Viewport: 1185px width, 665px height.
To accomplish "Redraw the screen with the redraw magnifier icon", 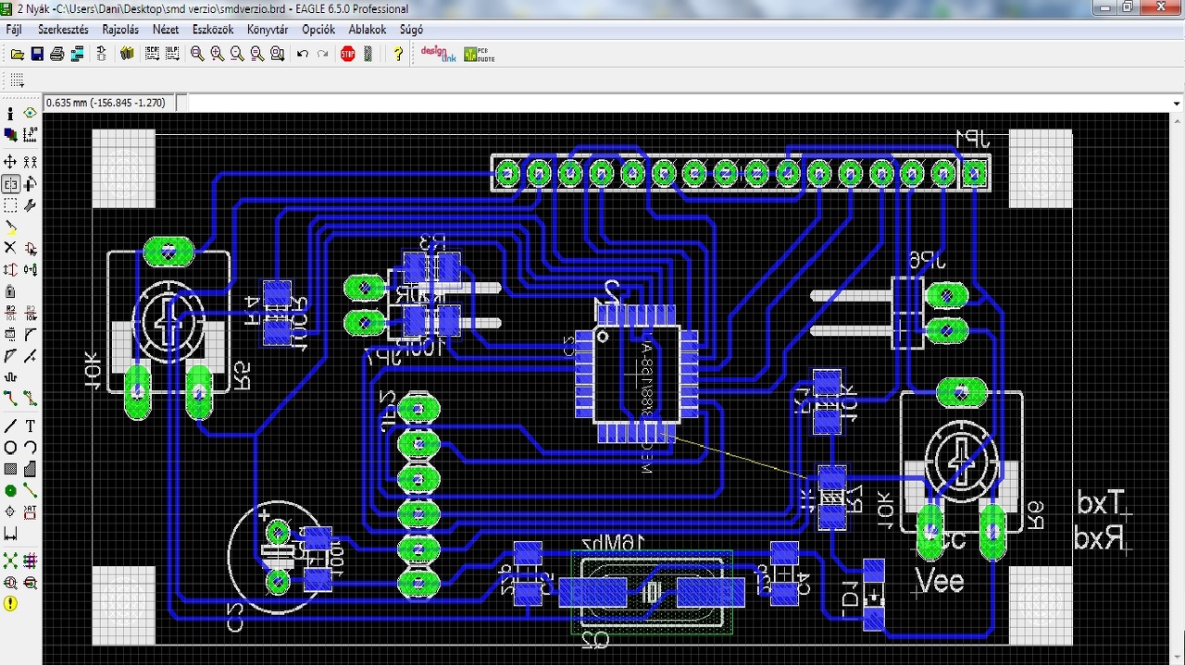I will point(257,55).
